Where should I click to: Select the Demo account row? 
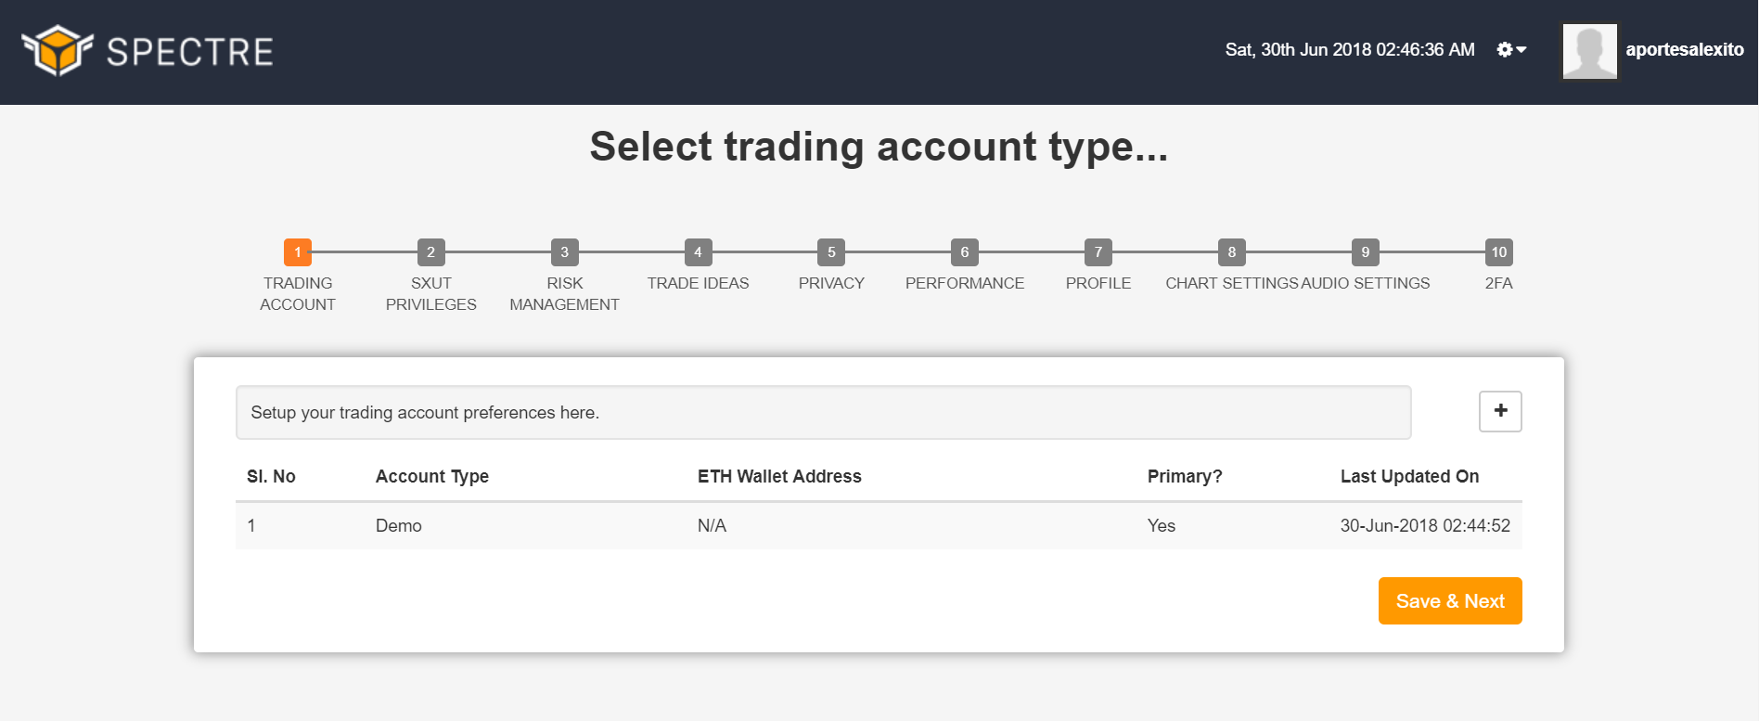[879, 525]
